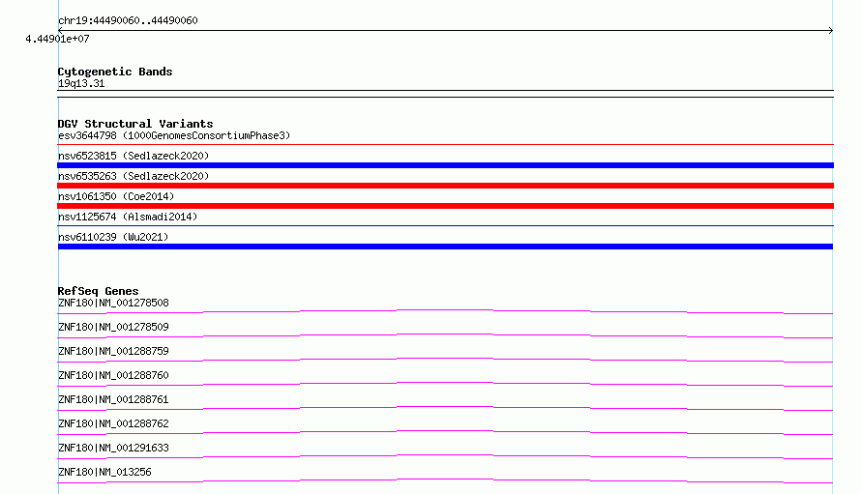The width and height of the screenshot is (861, 494).
Task: Click the magenta gene line for NM_001288760
Action: pos(445,384)
